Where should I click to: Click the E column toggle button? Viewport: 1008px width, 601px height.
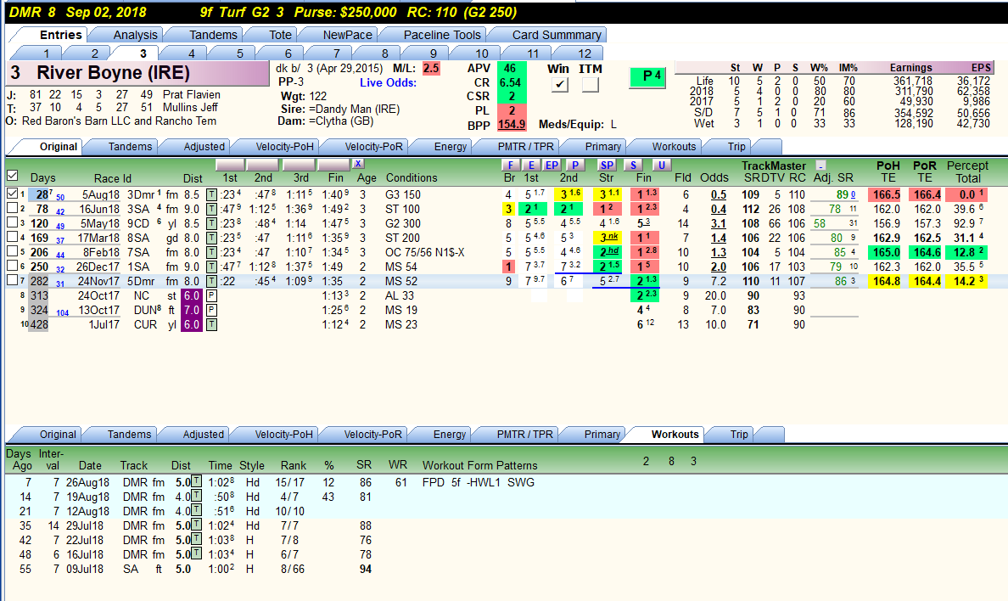531,166
